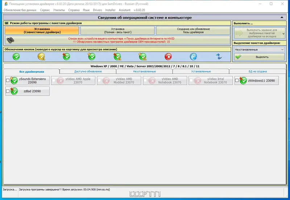Viewport: 290px width, 200px height.
Task: Click the ySounds Extensions 23090 driver pack button
Action: tap(28, 80)
